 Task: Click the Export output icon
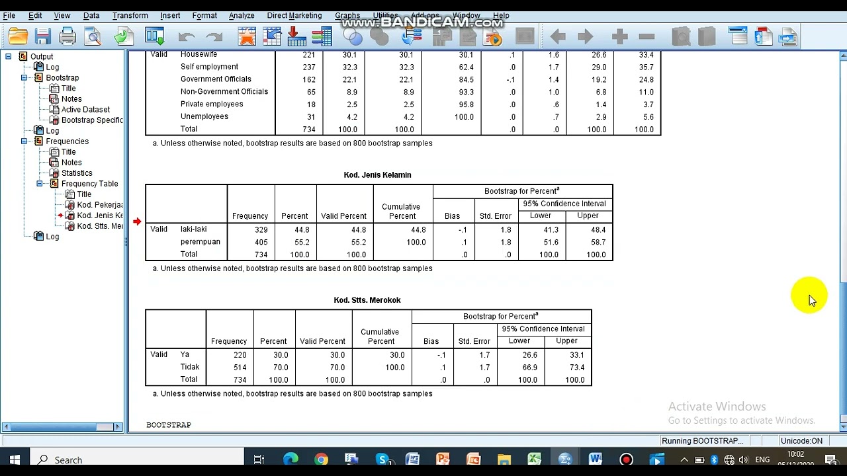tap(123, 36)
